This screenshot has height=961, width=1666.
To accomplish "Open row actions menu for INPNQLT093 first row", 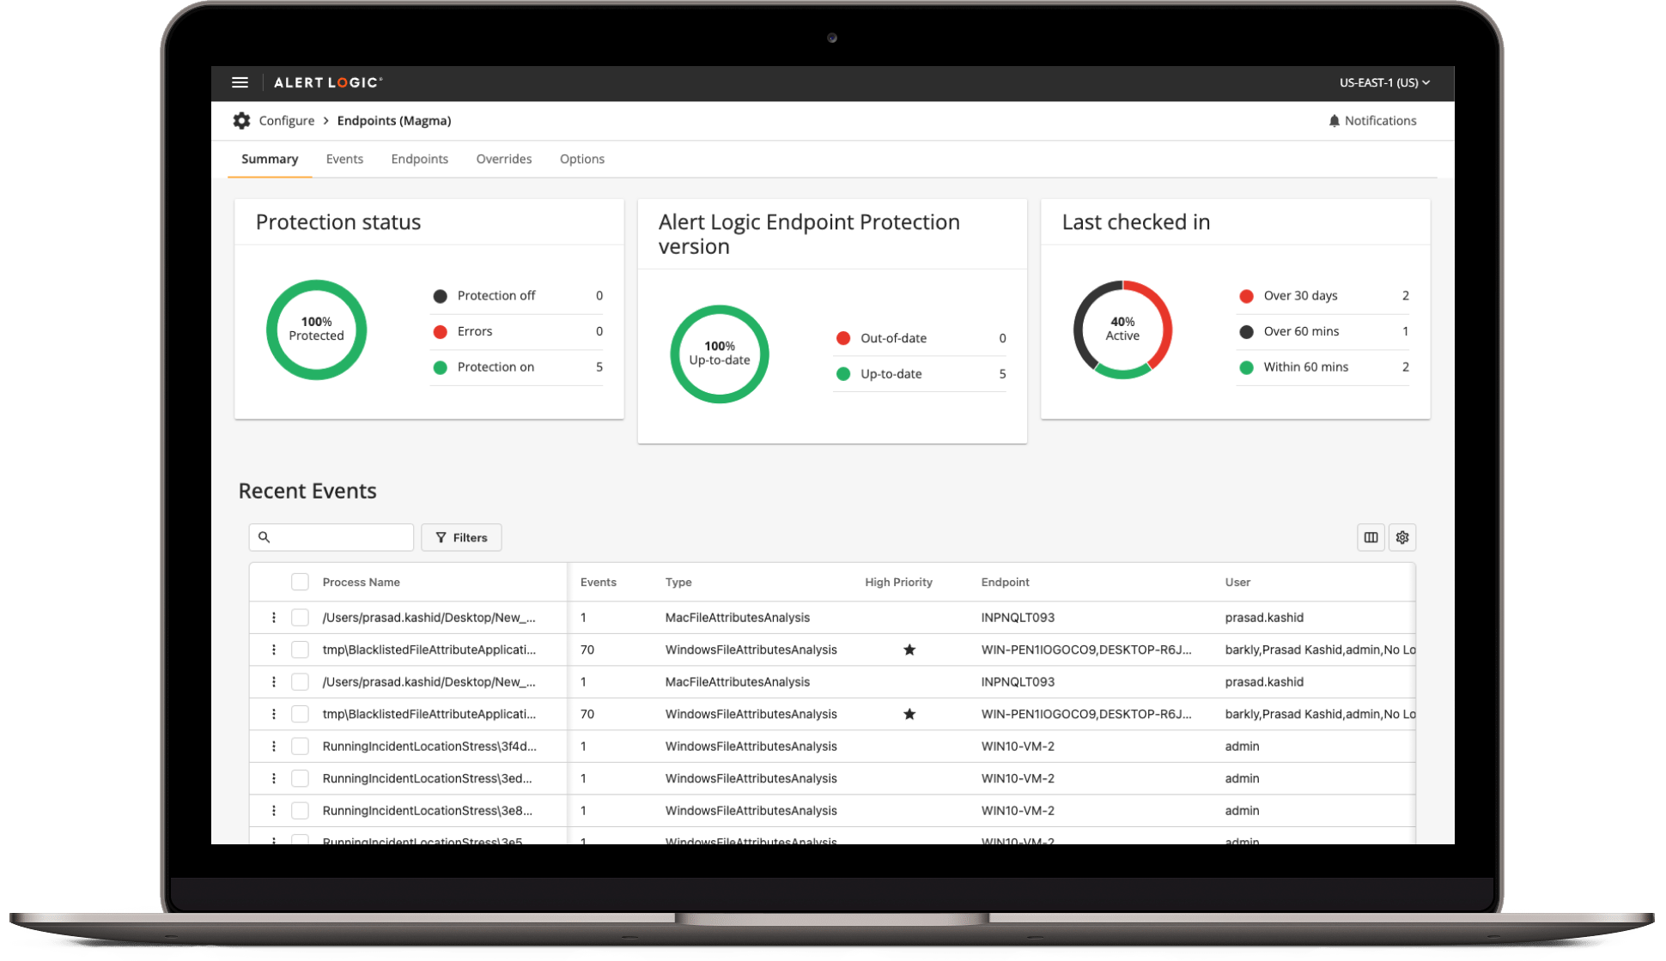I will pyautogui.click(x=274, y=618).
